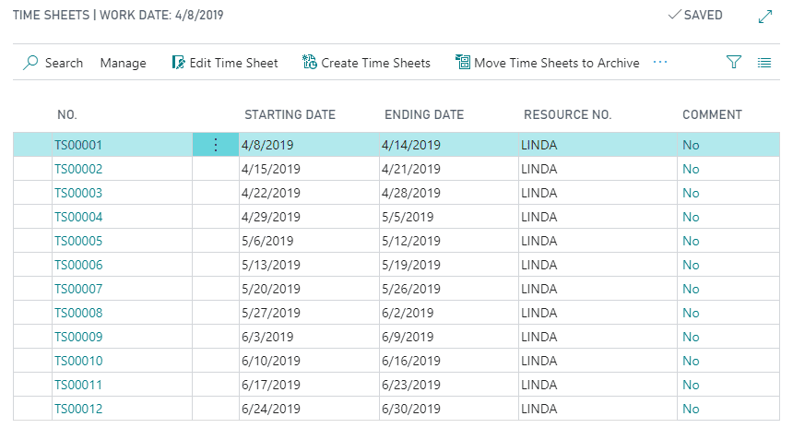Open row options for TS00001

click(216, 145)
